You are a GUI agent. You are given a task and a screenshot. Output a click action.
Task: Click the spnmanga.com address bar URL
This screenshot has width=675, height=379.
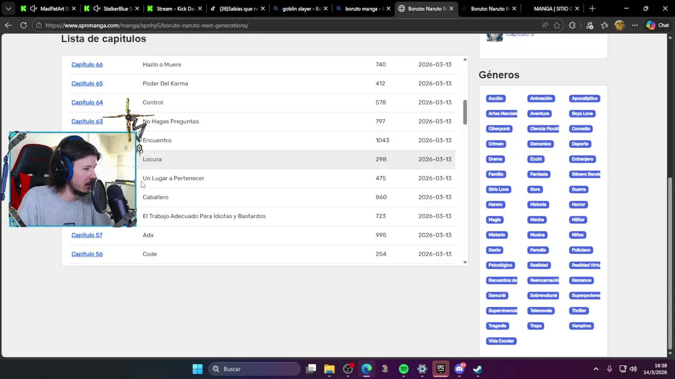[147, 25]
